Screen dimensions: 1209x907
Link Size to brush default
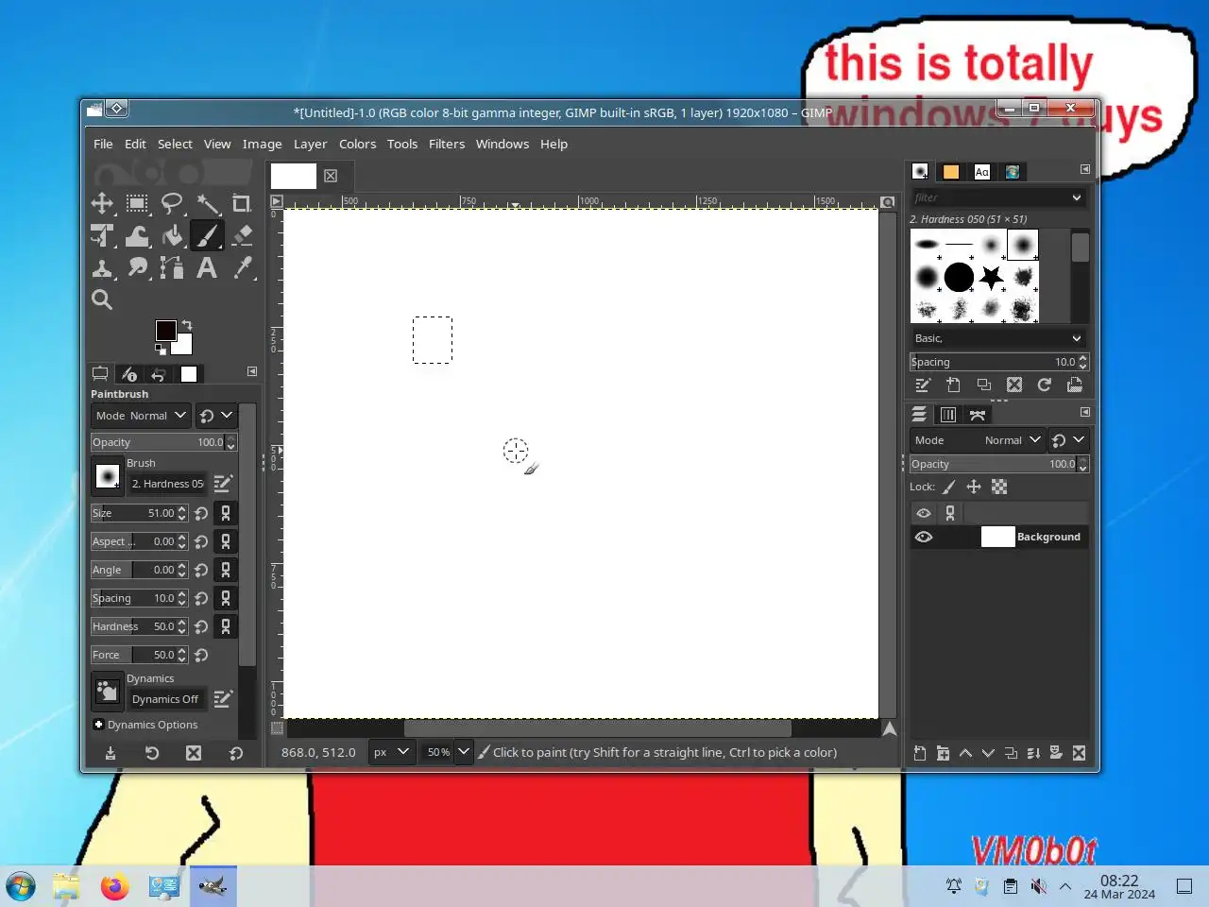(225, 513)
